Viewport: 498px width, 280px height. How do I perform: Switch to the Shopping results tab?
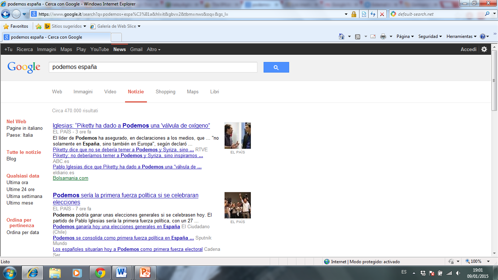(x=166, y=92)
